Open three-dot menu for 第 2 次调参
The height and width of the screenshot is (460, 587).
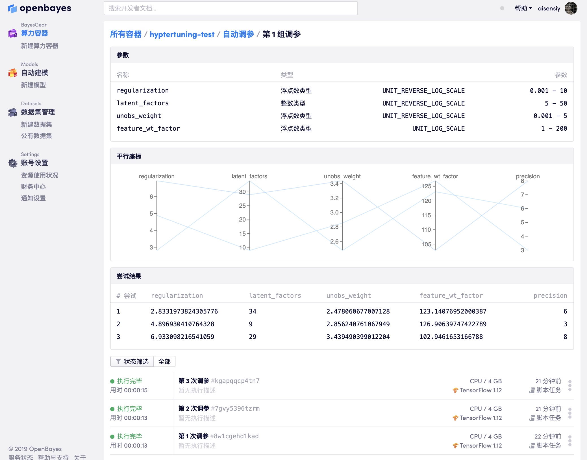[570, 413]
